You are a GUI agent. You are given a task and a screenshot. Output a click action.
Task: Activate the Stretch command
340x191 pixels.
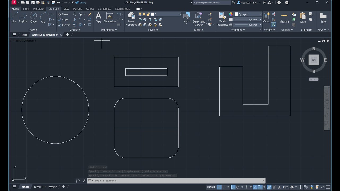64,25
